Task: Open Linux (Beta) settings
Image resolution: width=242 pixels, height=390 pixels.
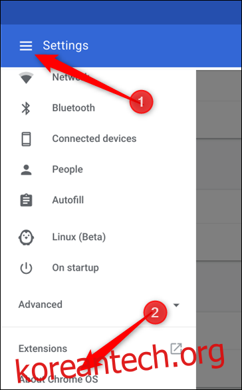Action: click(x=79, y=237)
